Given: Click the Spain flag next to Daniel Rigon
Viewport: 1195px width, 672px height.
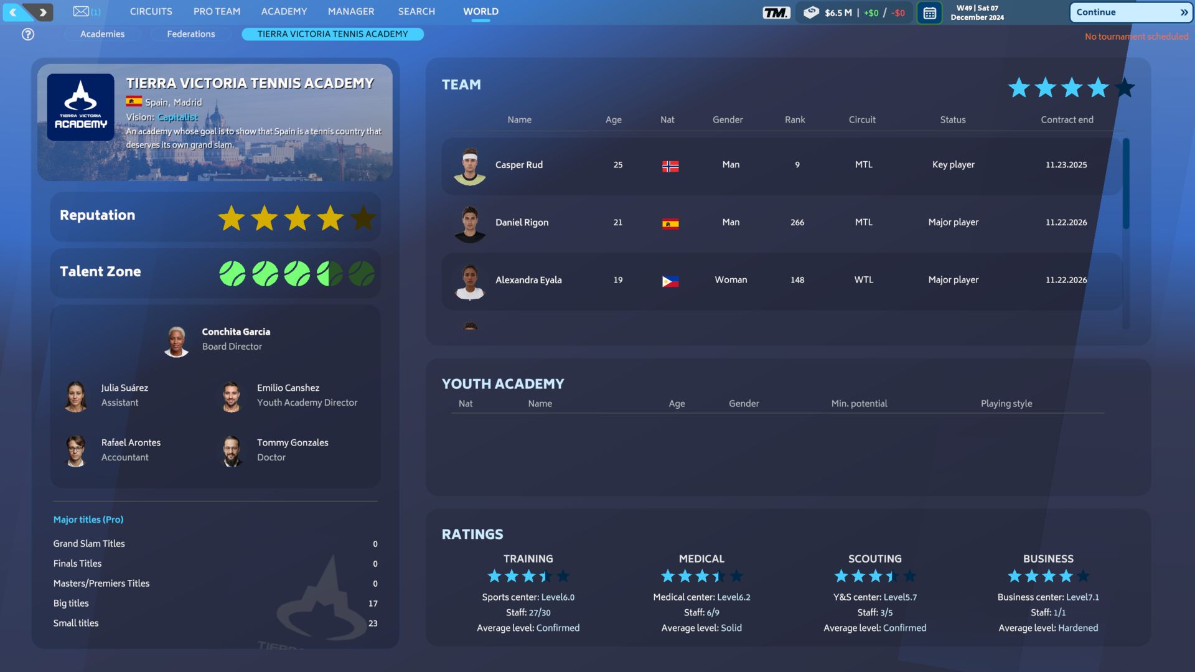Looking at the screenshot, I should 670,223.
